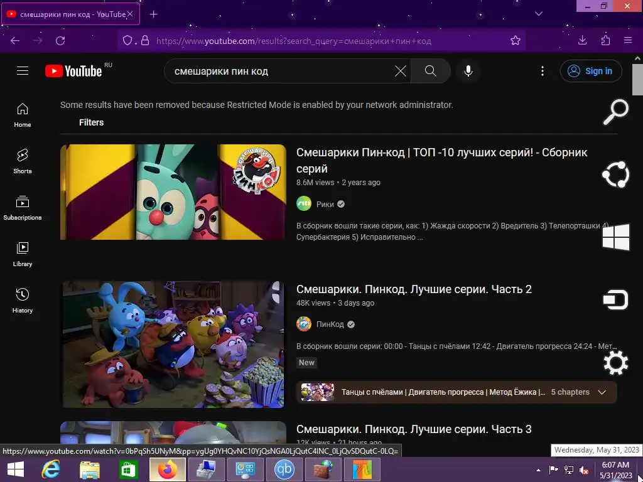The height and width of the screenshot is (482, 643).
Task: Sign in to YouTube
Action: 590,71
